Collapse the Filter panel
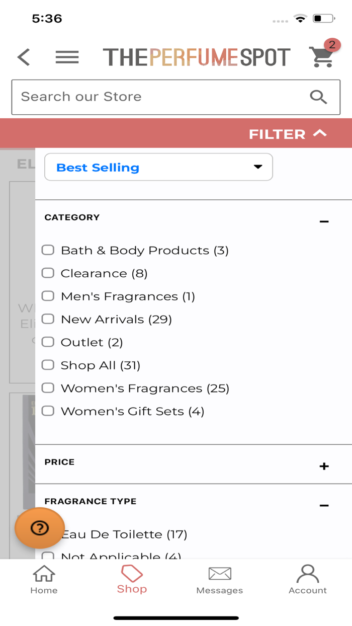 [x=287, y=134]
